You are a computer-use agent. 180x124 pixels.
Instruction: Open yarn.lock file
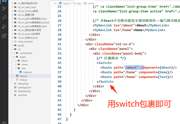pos(22,95)
